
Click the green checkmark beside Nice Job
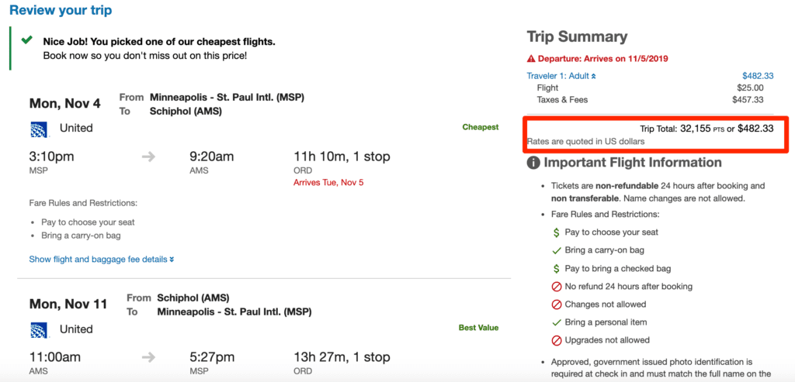click(x=27, y=40)
